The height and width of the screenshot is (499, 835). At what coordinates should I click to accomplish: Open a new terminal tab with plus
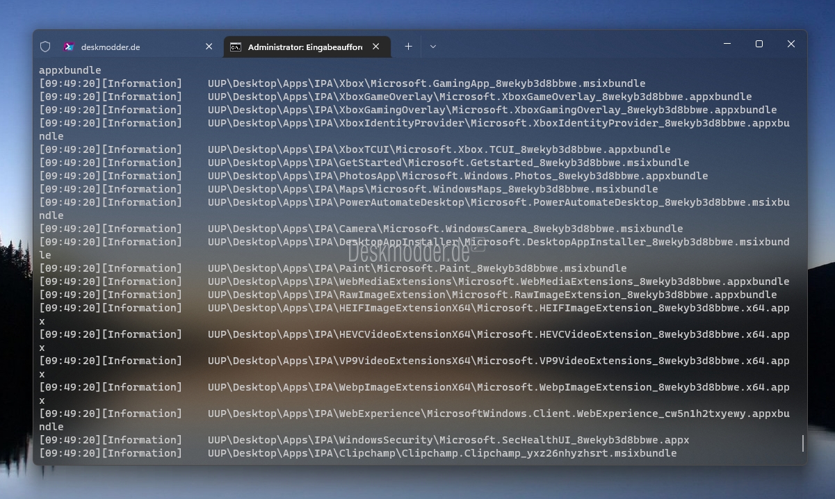coord(408,47)
